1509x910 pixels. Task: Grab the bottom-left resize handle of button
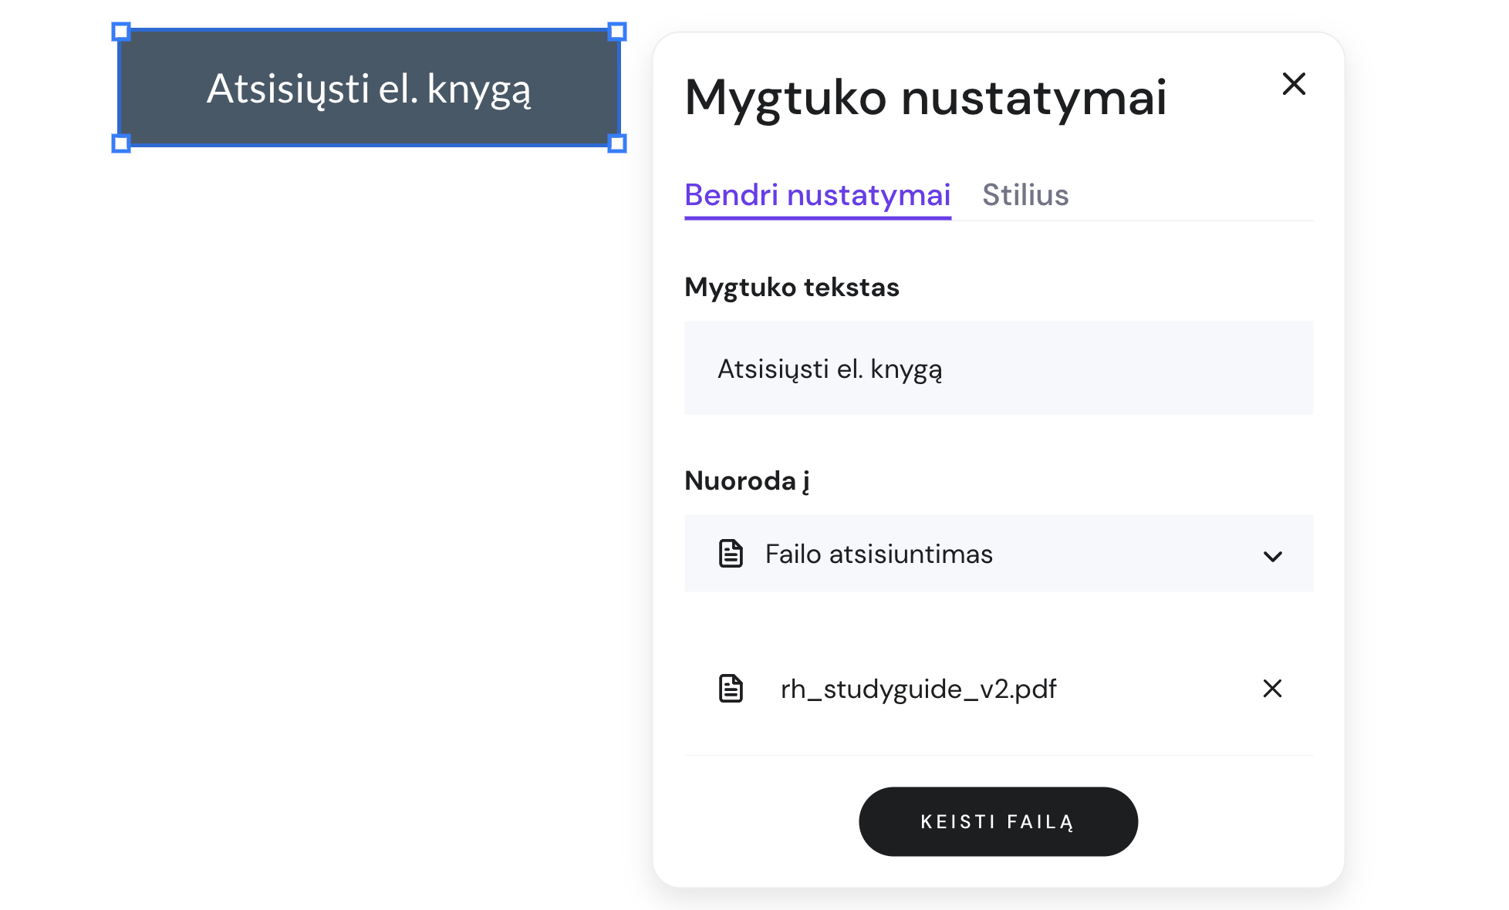pyautogui.click(x=121, y=143)
